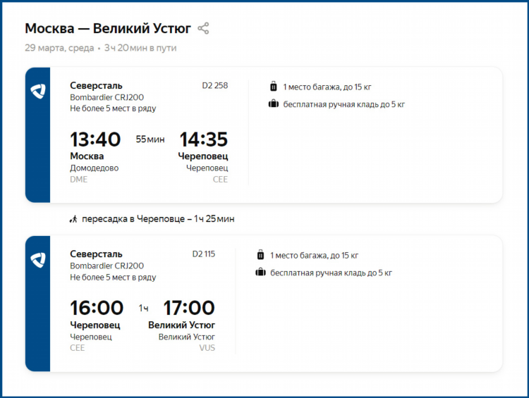Viewport: 529px width, 398px height.
Task: Click the 17:00 arrival time in Великий Устюг
Action: point(189,308)
